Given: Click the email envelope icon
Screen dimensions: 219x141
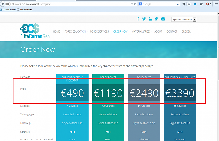Looking at the screenshot, I should pos(163,19).
